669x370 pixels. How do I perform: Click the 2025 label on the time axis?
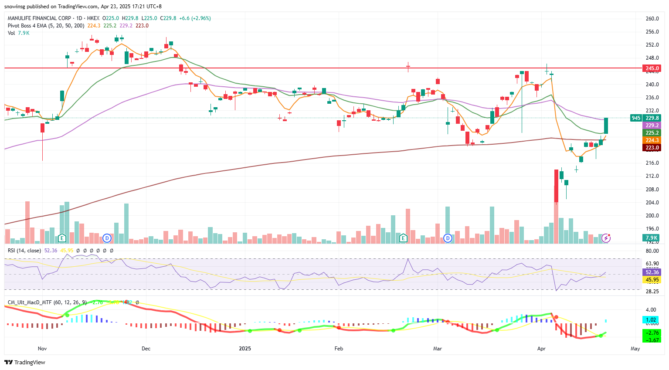[x=245, y=349]
